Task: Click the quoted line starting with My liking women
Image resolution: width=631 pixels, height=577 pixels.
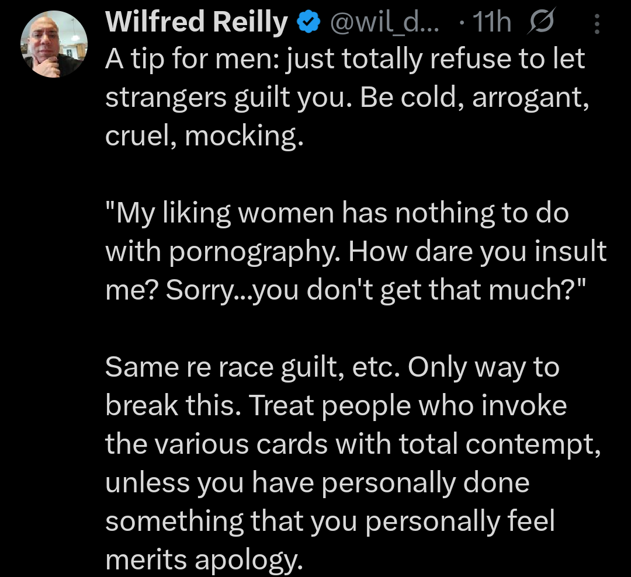Action: 336,212
